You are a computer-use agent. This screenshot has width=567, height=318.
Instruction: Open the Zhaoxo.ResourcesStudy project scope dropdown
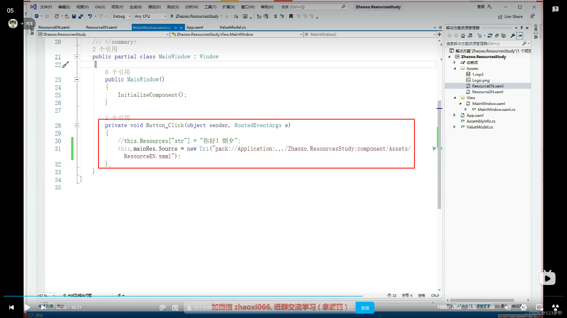[103, 34]
